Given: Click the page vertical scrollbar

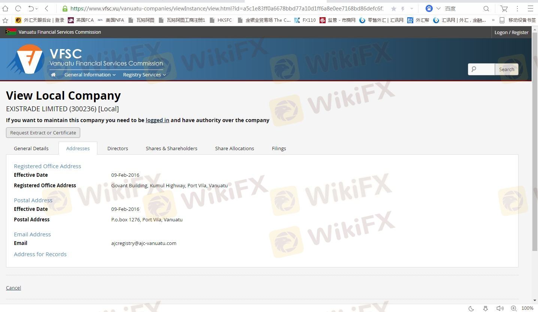Looking at the screenshot, I should tap(535, 150).
